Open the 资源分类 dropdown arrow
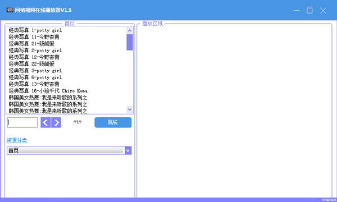 128,151
